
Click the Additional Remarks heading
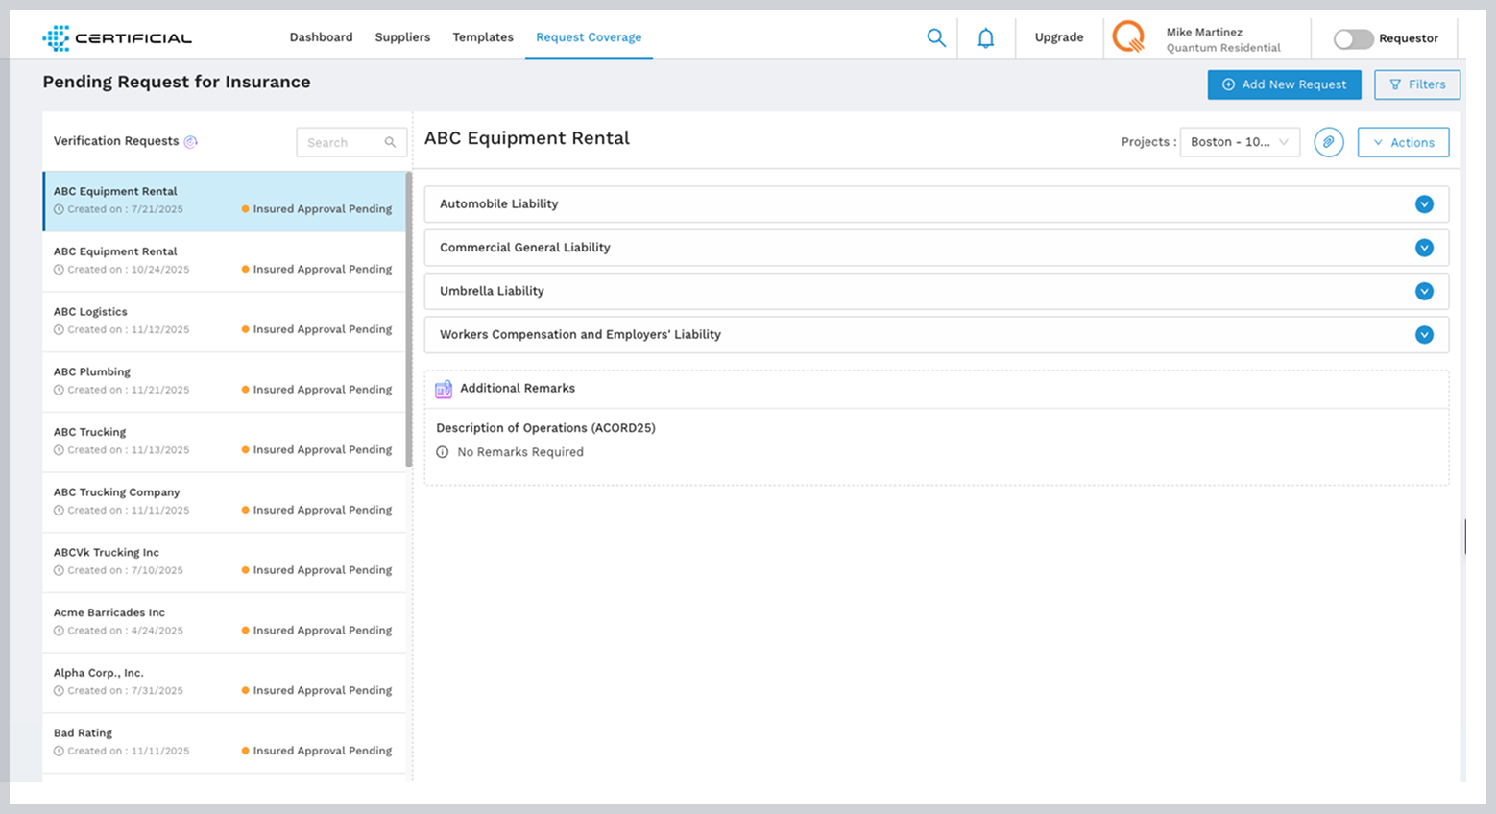(x=518, y=388)
